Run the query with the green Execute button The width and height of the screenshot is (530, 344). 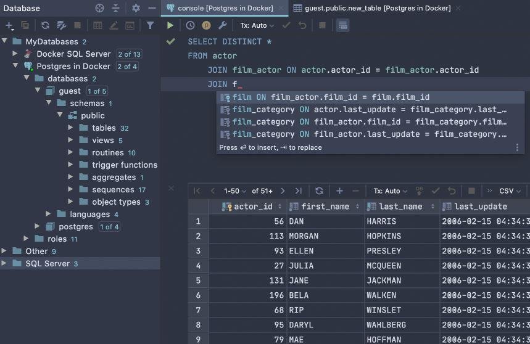click(x=170, y=25)
